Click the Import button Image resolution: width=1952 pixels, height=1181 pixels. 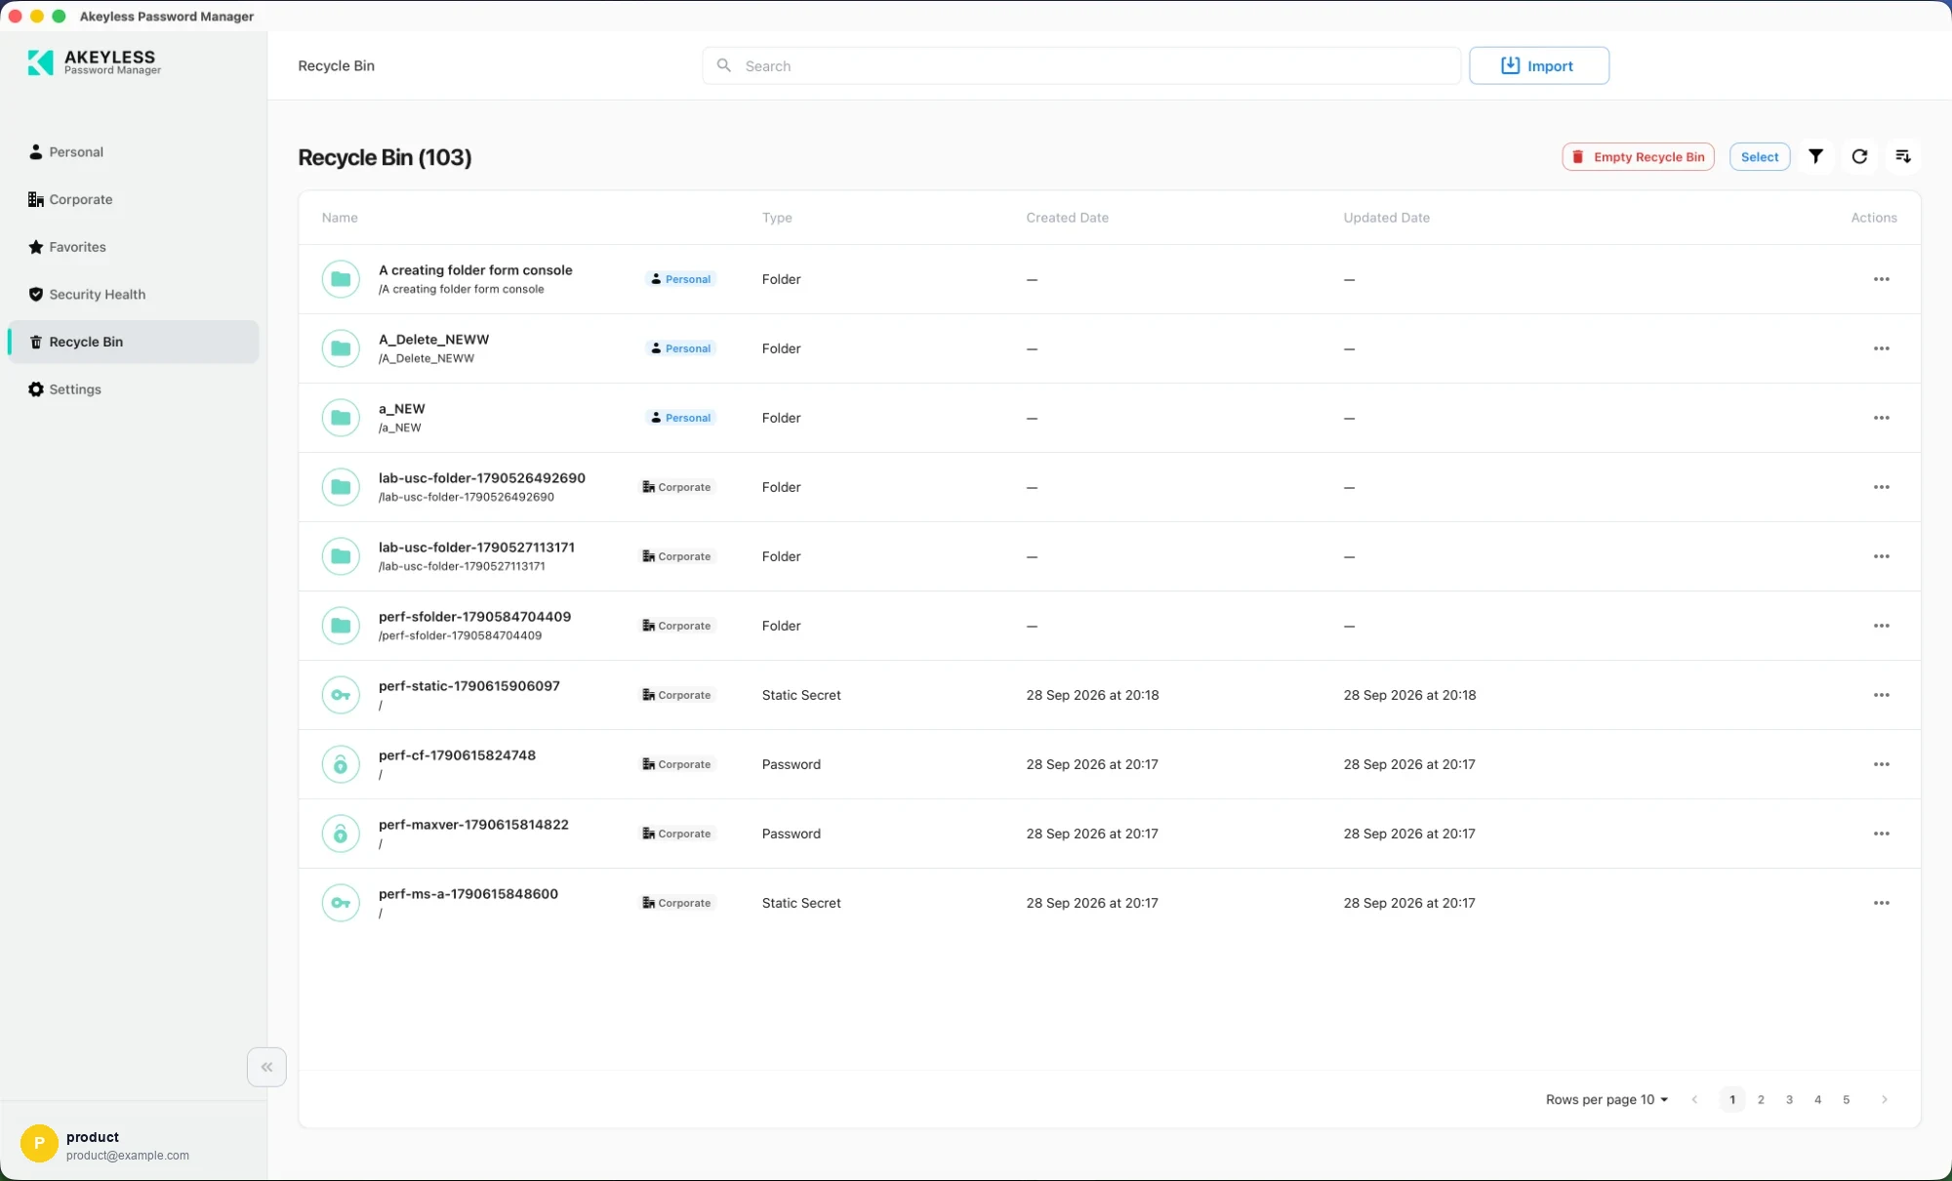coord(1539,65)
